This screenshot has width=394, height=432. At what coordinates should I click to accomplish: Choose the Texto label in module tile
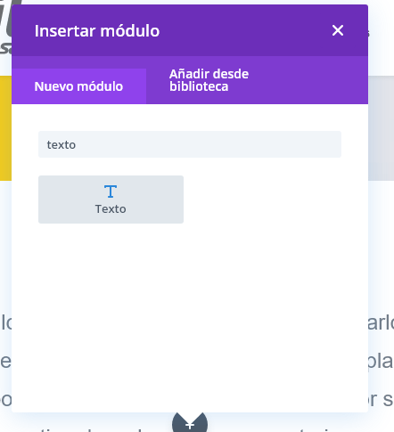pos(111,209)
